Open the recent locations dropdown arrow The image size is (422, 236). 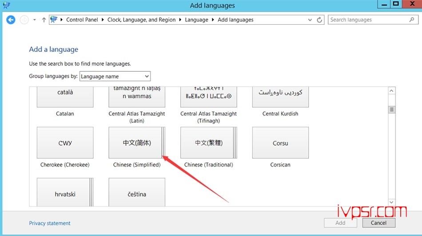[35, 20]
